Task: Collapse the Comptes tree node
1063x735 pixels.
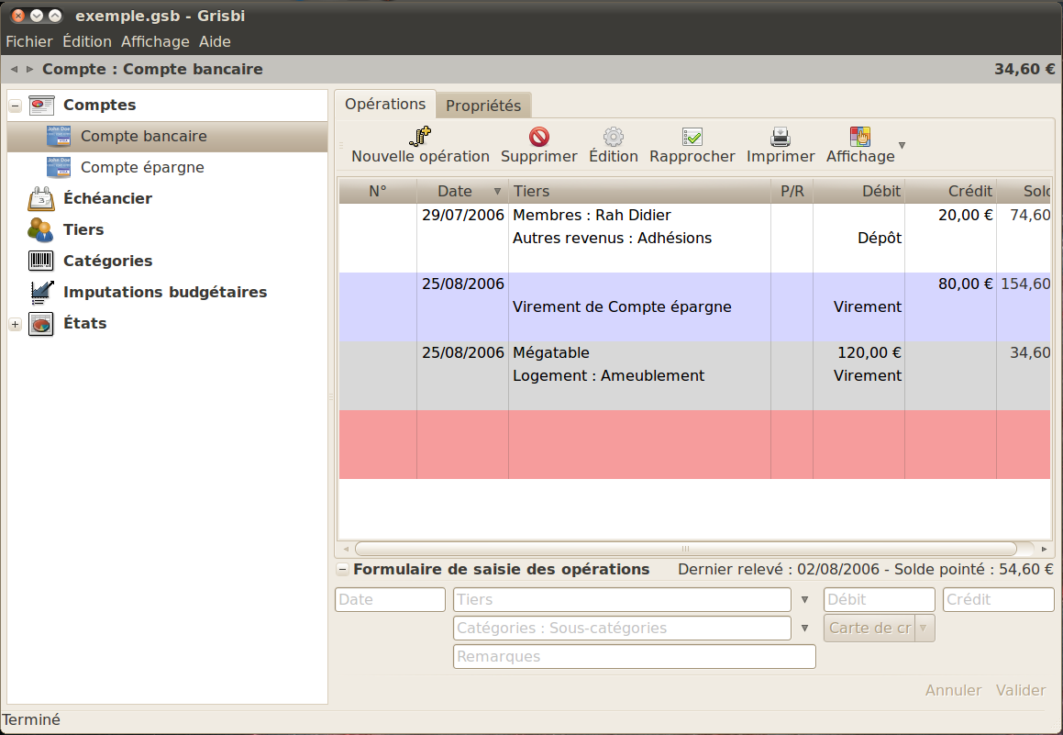Action: pyautogui.click(x=15, y=106)
